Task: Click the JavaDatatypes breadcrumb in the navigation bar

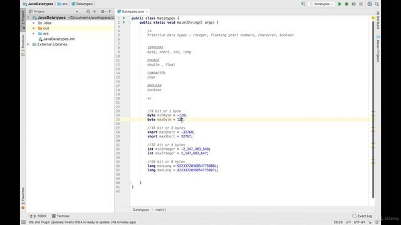Action: click(38, 4)
